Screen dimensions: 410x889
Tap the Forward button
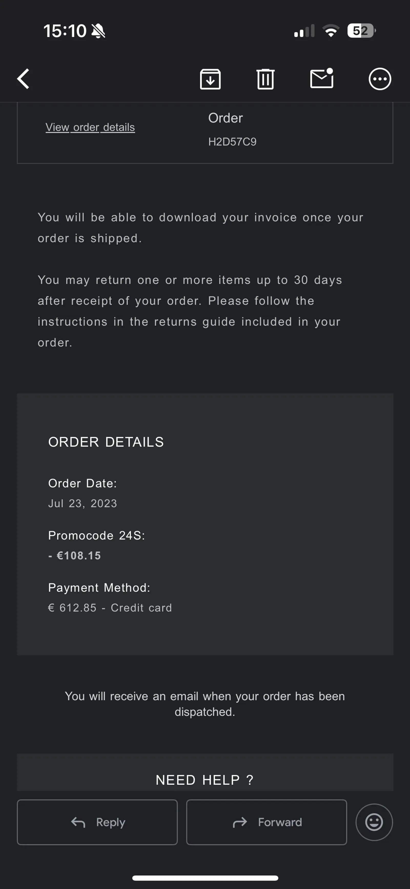coord(266,822)
